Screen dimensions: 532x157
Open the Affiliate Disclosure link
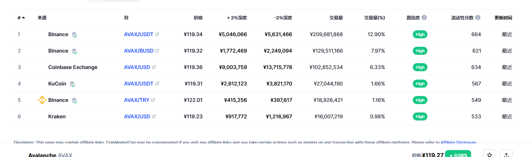coord(458,142)
